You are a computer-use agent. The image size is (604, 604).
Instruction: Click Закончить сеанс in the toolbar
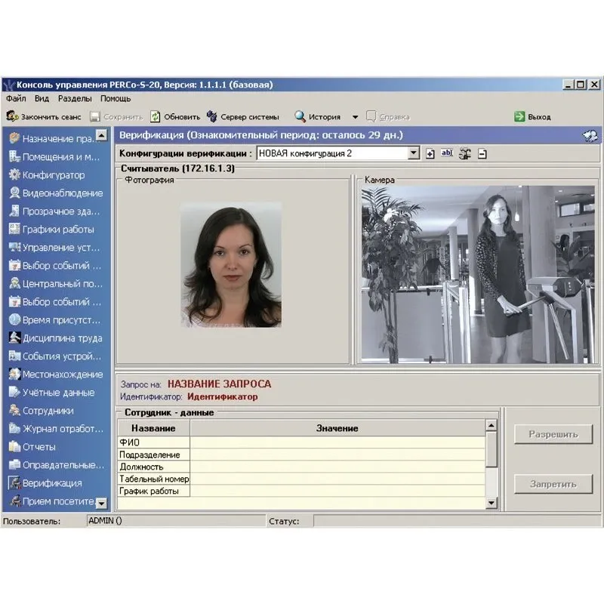coord(44,117)
